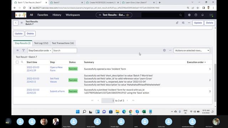This screenshot has height=128, width=228.
Task: Click the favorite star on Test Results pill
Action: (128, 15)
